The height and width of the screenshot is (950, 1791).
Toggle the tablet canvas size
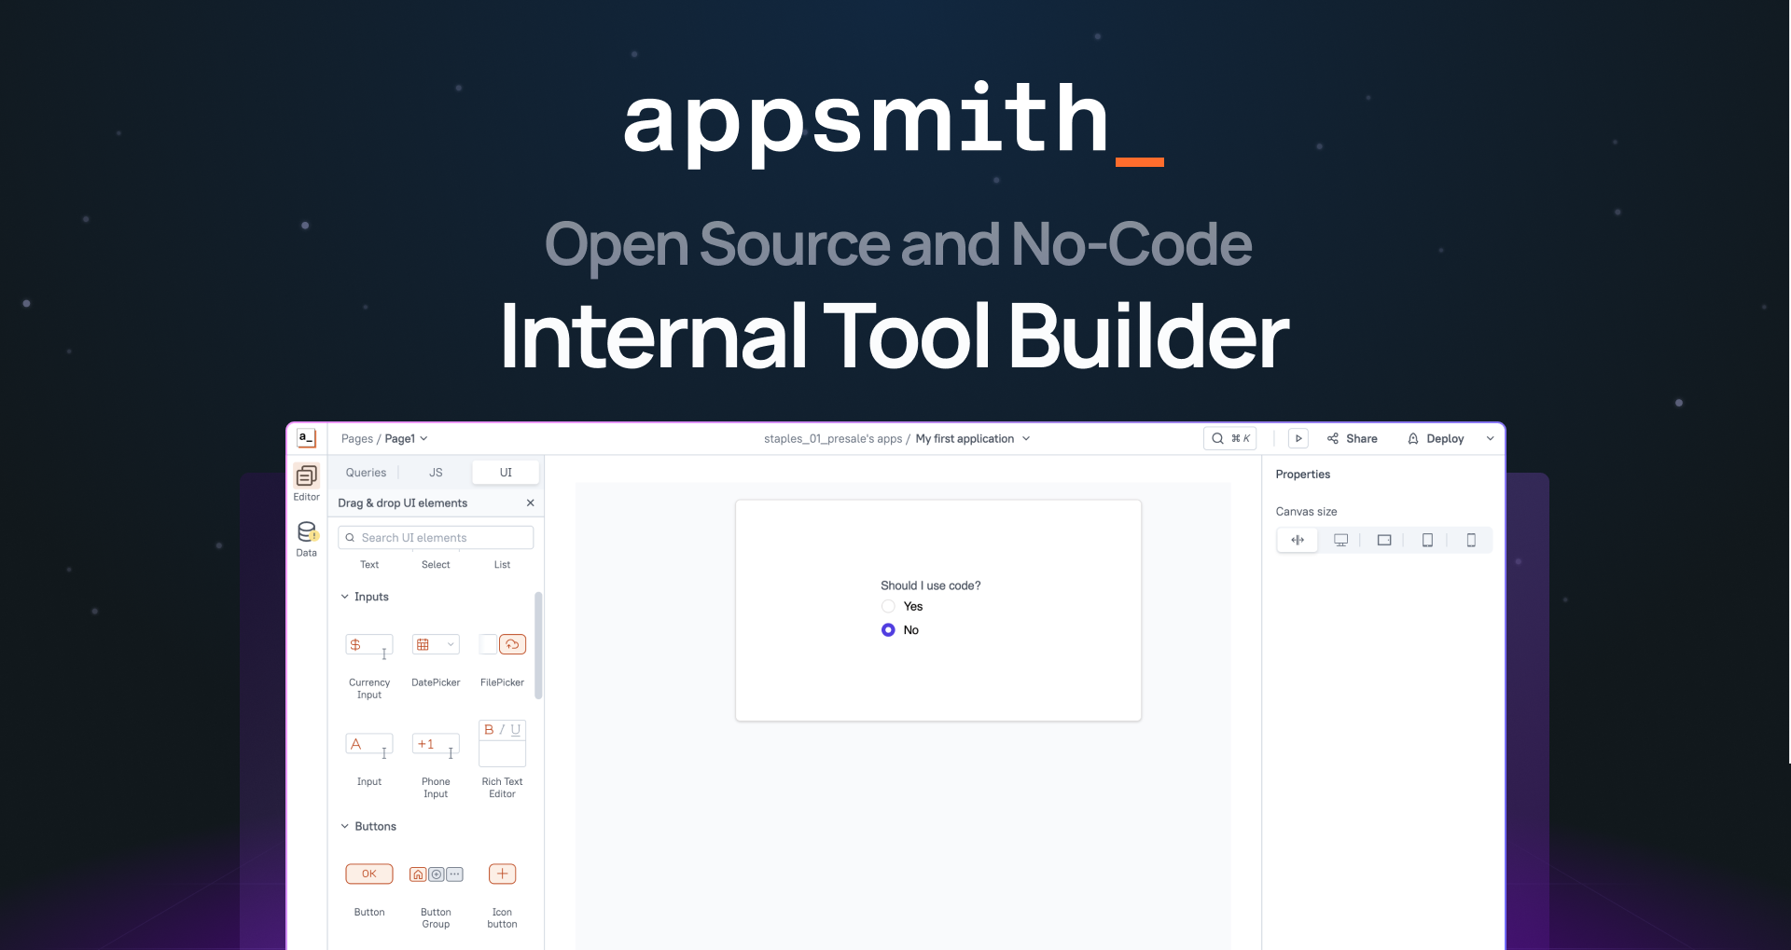click(x=1427, y=540)
